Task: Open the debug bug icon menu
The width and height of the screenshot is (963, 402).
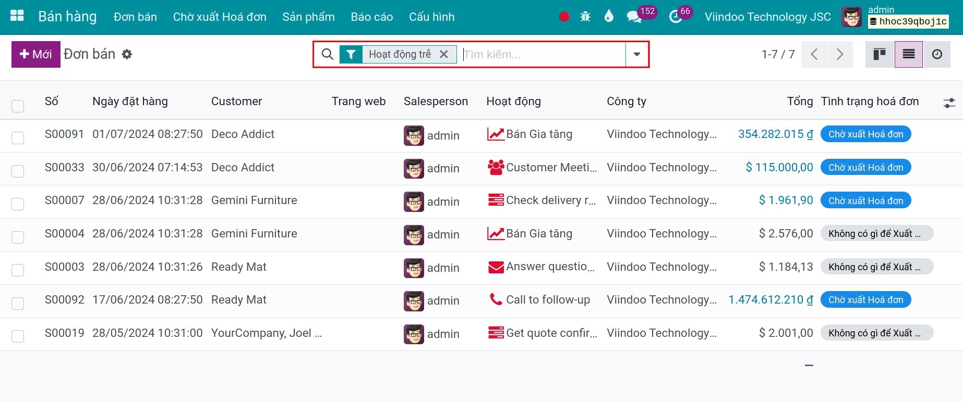Action: [585, 17]
